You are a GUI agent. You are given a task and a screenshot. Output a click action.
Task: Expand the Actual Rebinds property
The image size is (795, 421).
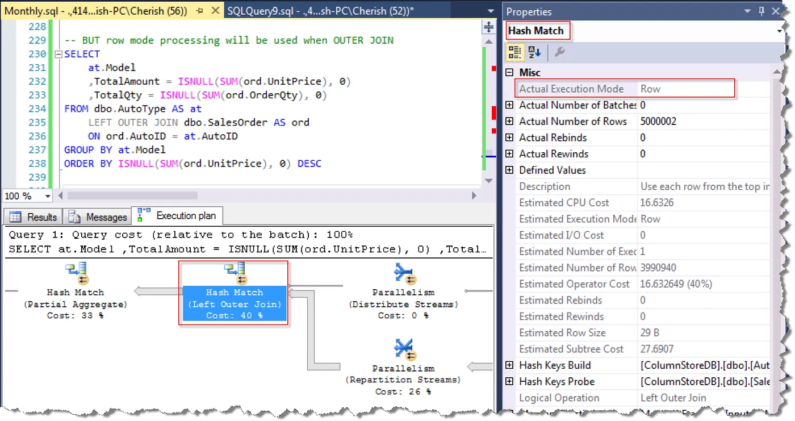pyautogui.click(x=509, y=137)
